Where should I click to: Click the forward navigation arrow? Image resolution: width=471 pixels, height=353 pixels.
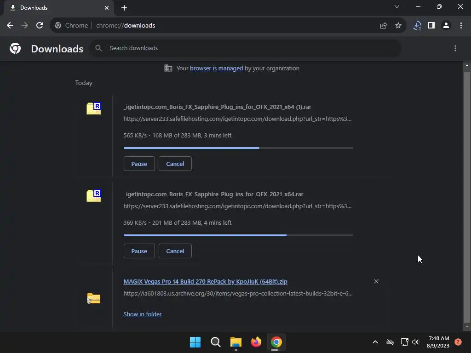point(25,26)
